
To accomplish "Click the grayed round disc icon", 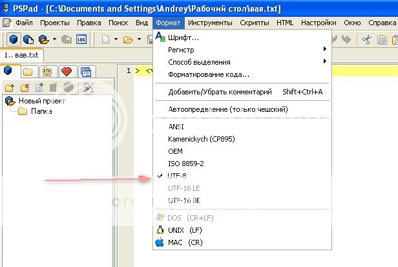I will [68, 88].
